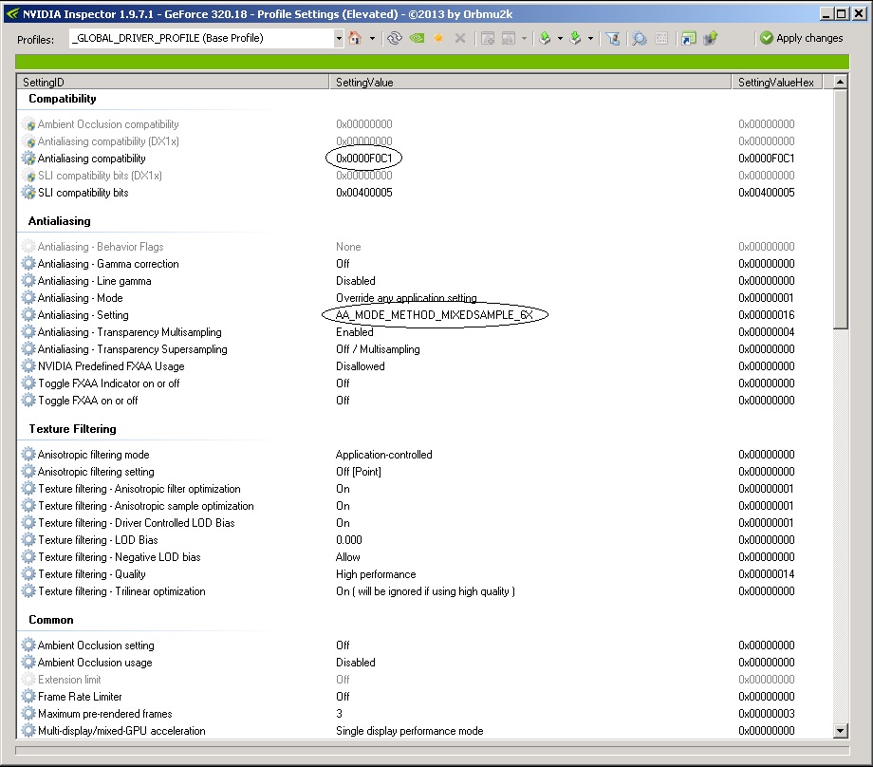Click 'Ambient Occlusion usage' row label
Viewport: 873px width, 767px height.
(x=95, y=663)
